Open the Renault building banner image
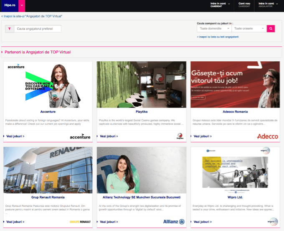Image resolution: width=284 pixels, height=231 pixels. [48, 170]
